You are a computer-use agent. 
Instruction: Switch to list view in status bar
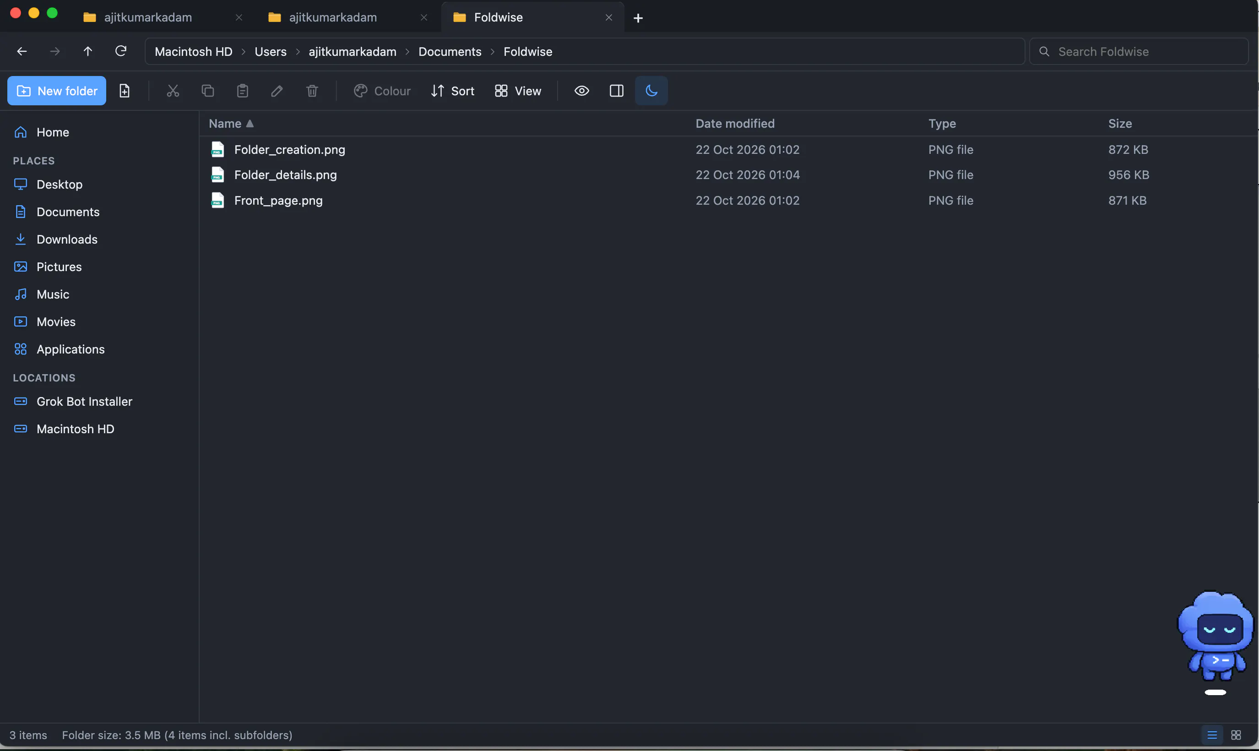pos(1212,735)
